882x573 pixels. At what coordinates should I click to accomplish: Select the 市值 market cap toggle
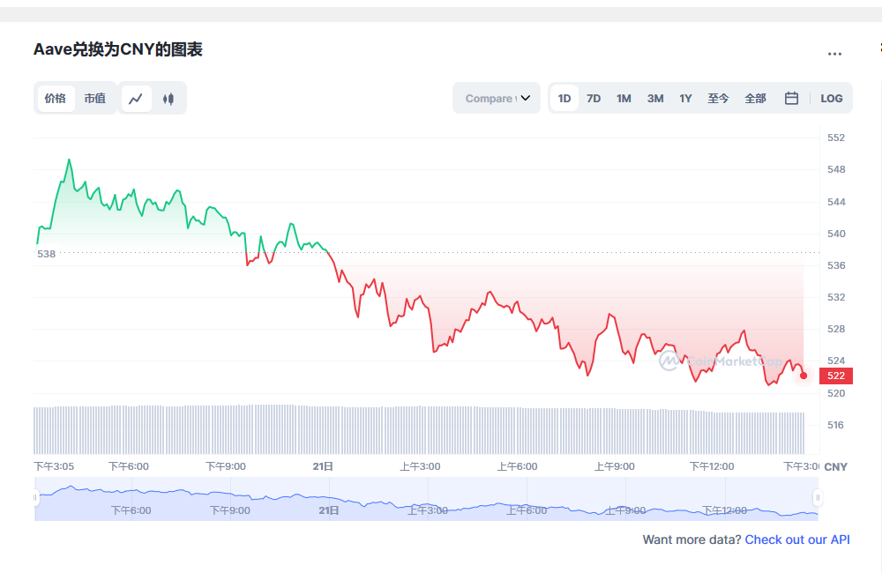click(x=94, y=99)
